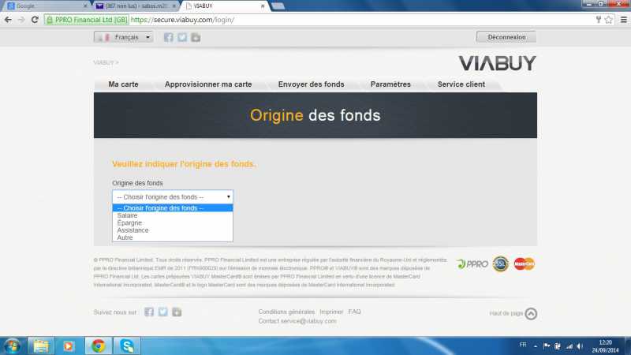Open the Envoyer des fonds tab

311,84
